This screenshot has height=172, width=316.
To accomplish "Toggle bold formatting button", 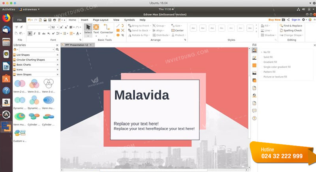I will click(30, 34).
